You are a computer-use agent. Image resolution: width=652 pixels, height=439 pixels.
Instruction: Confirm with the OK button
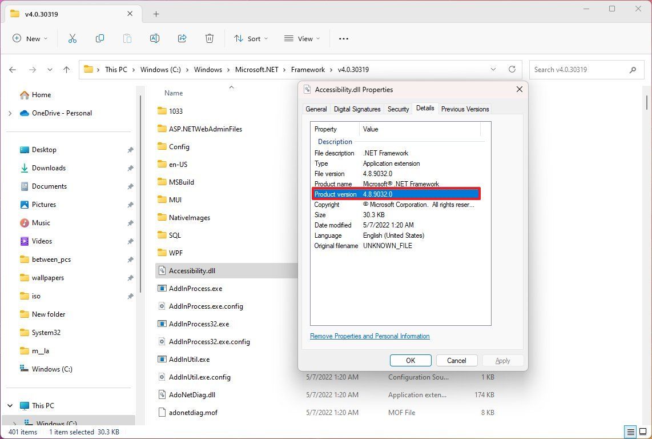[410, 360]
